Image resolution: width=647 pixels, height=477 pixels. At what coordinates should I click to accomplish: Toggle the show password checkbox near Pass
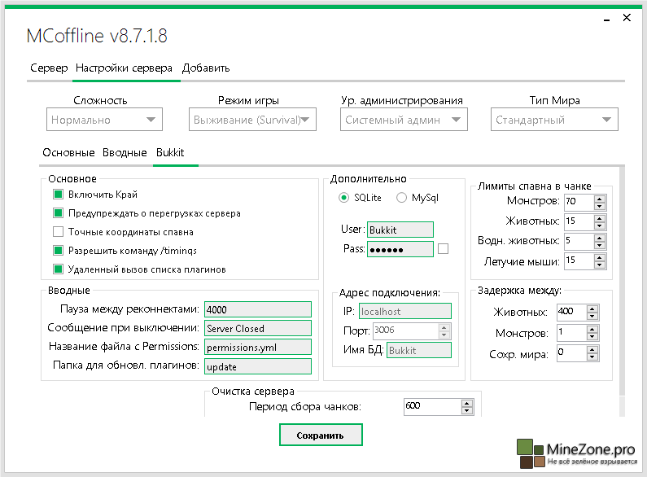coord(444,249)
